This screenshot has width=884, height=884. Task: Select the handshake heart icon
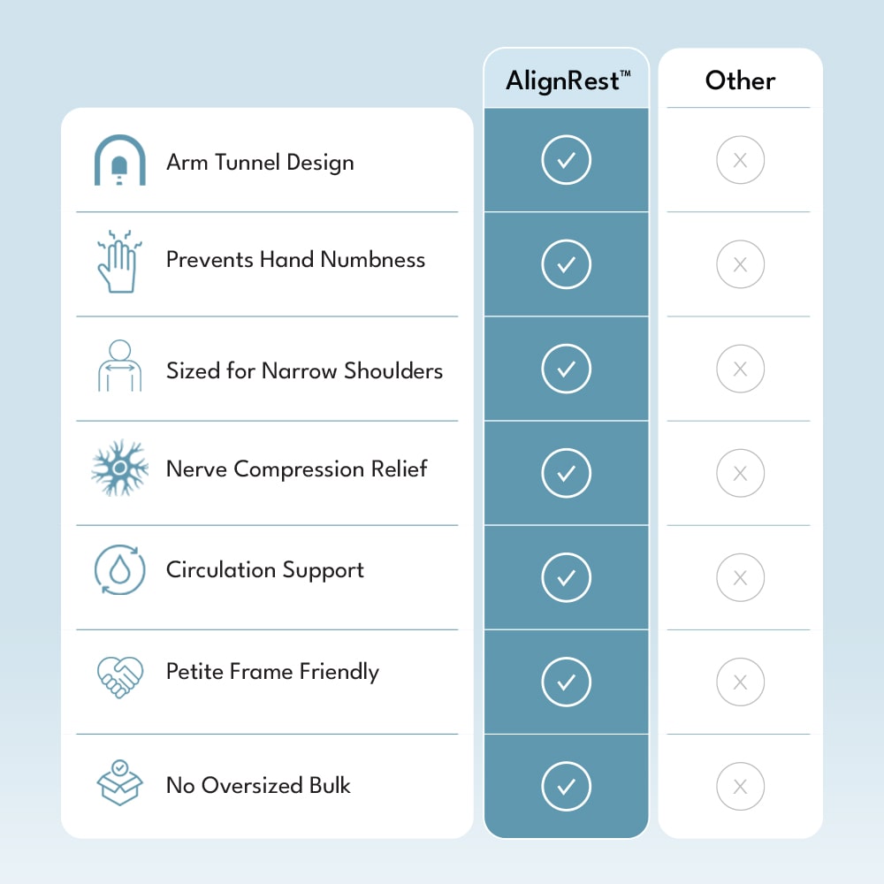pos(119,674)
